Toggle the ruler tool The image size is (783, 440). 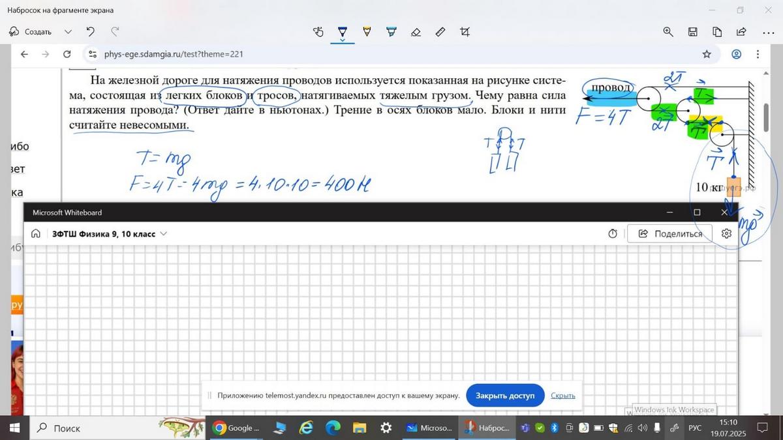[x=440, y=32]
